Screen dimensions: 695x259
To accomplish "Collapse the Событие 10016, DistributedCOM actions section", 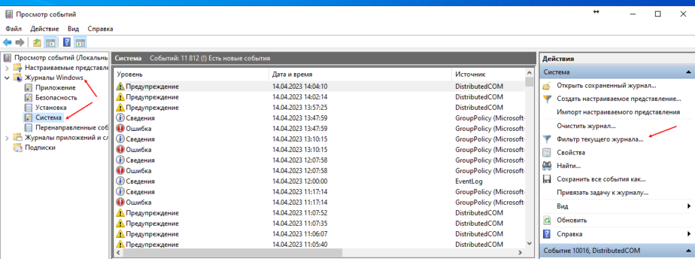I will pyautogui.click(x=688, y=251).
